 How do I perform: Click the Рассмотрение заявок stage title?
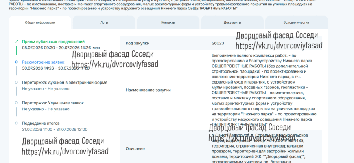(43, 62)
